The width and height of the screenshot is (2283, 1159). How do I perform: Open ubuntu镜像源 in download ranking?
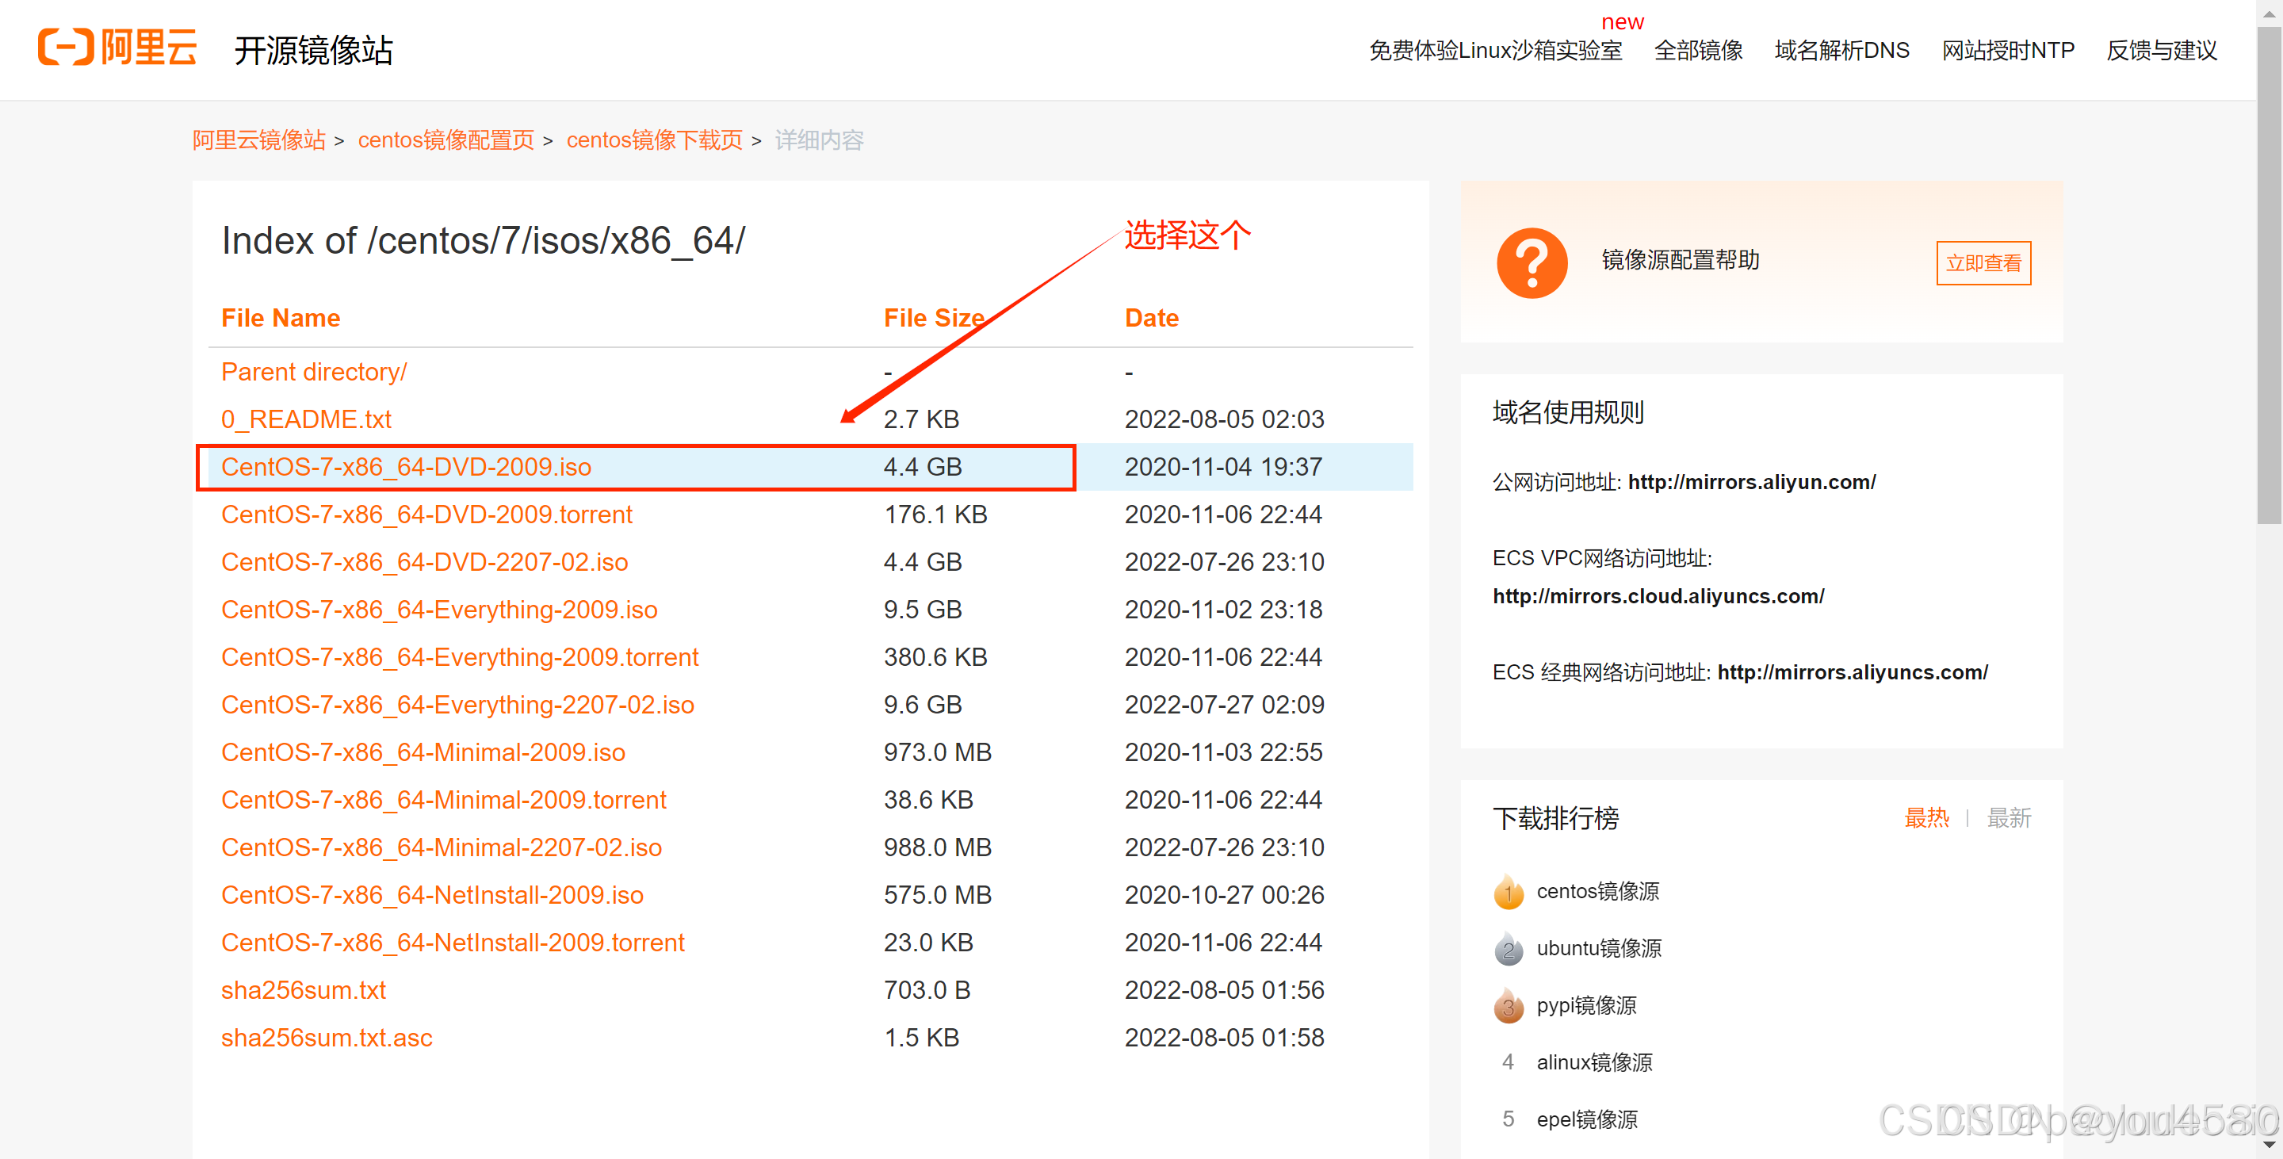tap(1598, 948)
